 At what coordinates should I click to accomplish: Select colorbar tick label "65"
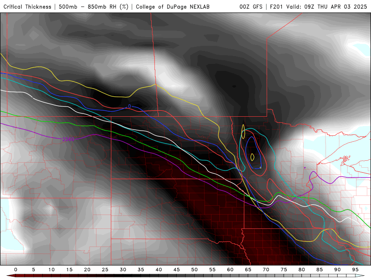click(248, 270)
